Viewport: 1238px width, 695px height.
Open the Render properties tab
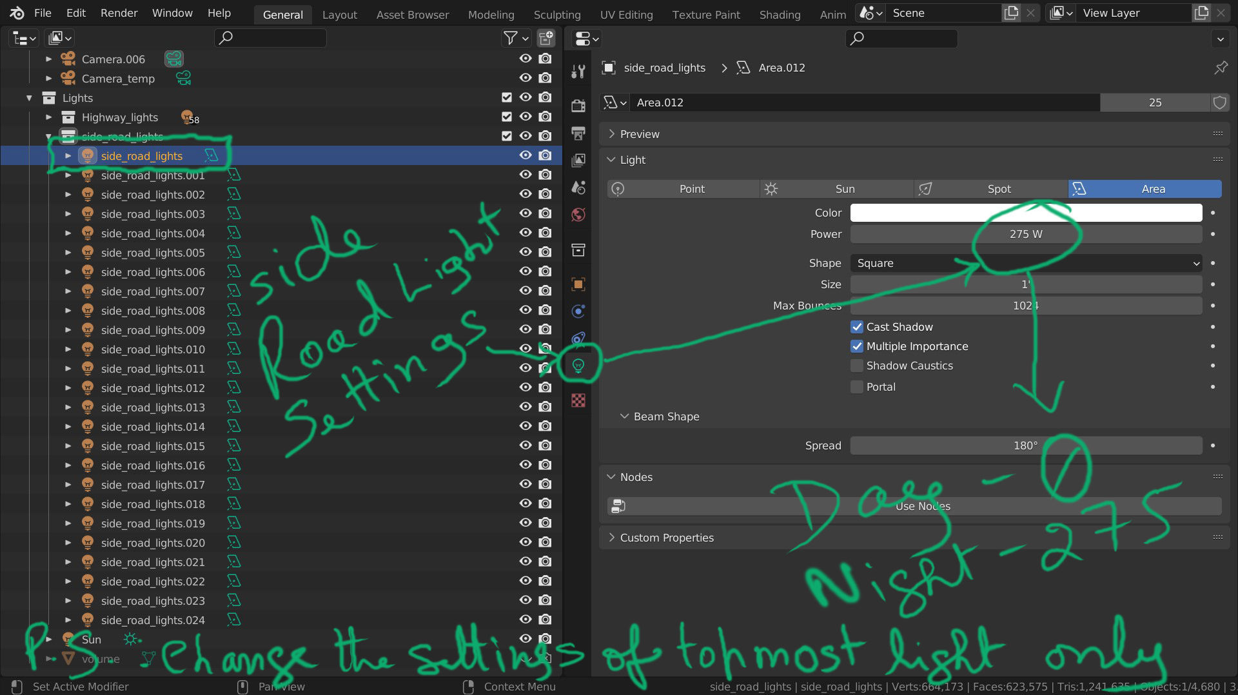coord(578,105)
